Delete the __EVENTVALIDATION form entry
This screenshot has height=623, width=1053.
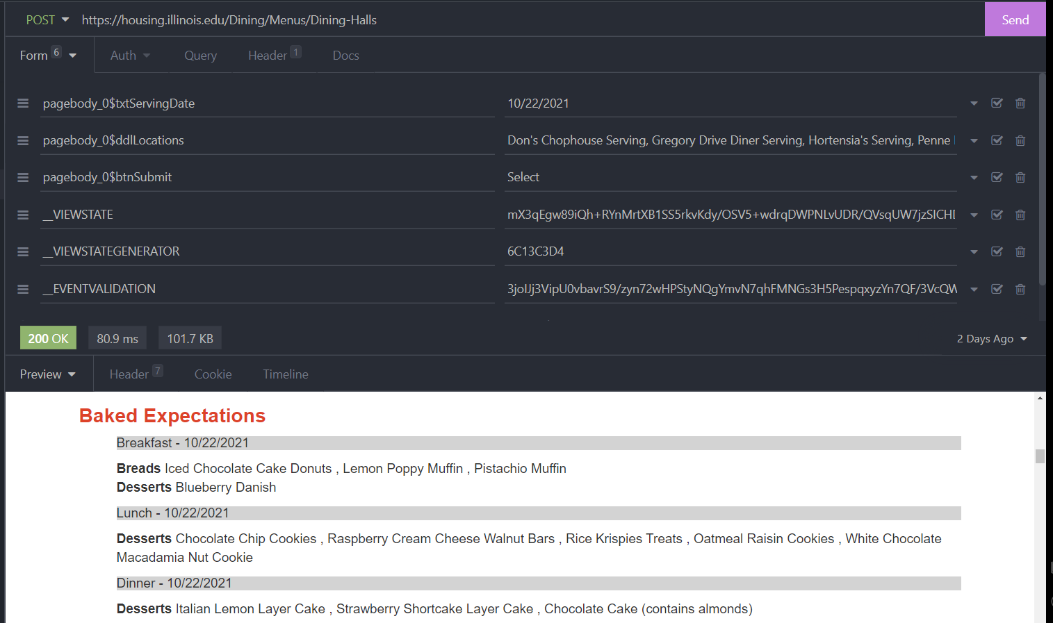pos(1020,289)
